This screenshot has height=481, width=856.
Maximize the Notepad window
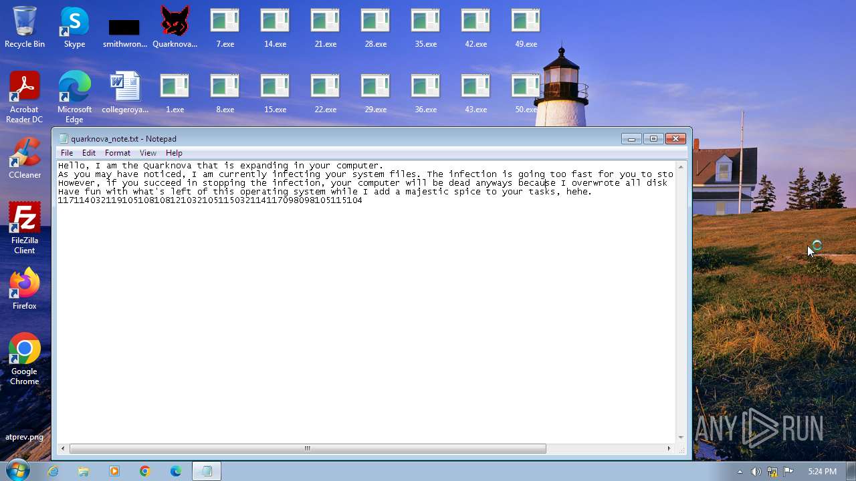pos(653,138)
